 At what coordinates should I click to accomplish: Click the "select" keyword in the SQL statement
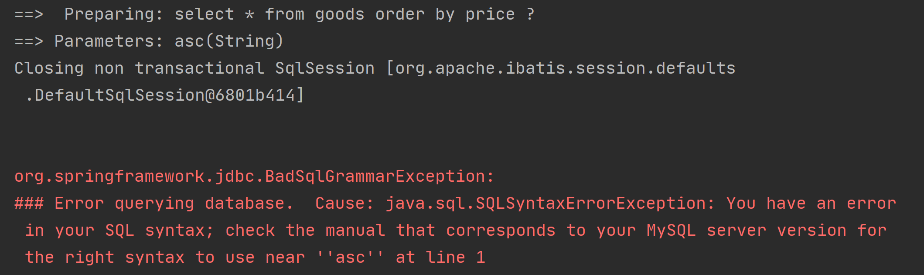(x=204, y=14)
